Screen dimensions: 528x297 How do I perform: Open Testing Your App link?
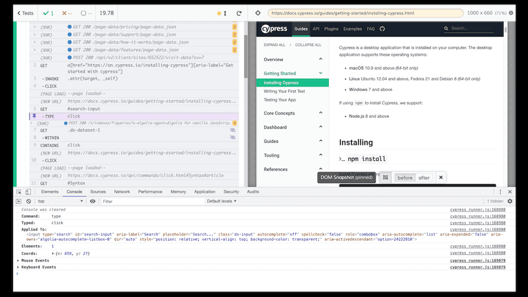point(280,100)
